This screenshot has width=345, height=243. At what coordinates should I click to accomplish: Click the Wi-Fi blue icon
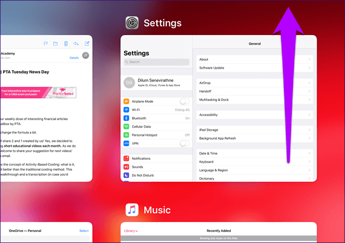126,110
